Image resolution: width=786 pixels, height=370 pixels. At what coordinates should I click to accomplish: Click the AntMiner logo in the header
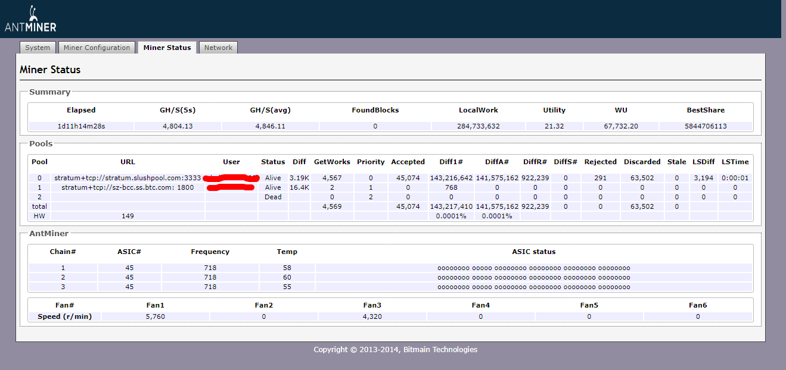(x=30, y=20)
